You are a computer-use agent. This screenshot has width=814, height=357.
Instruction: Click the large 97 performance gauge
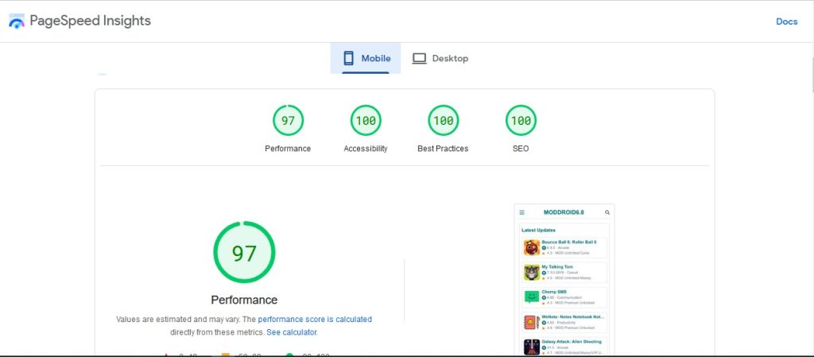tap(244, 252)
